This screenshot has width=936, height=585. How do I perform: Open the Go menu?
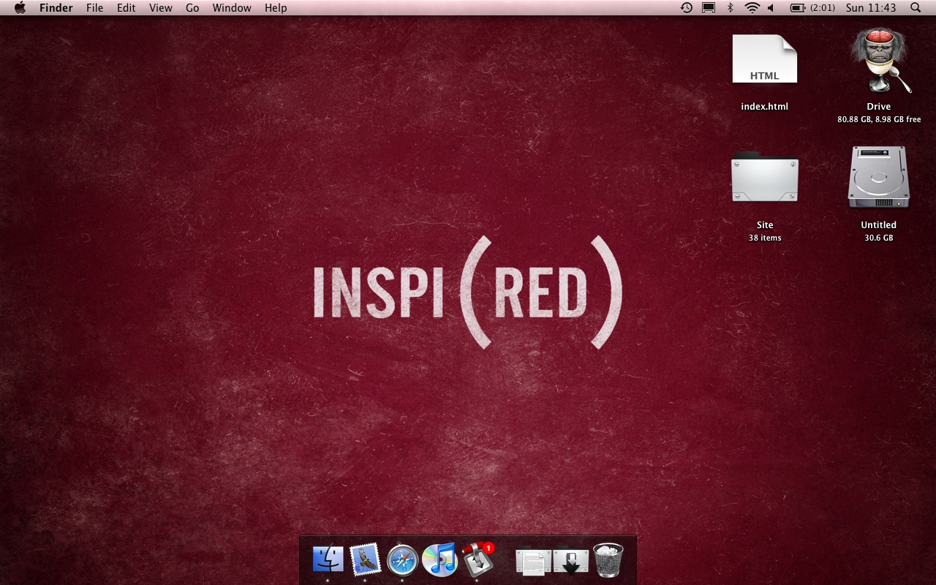[192, 8]
